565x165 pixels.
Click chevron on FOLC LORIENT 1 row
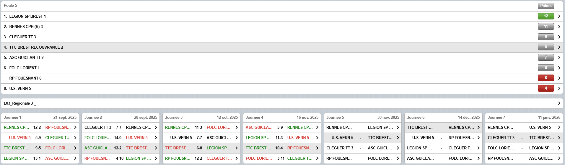pyautogui.click(x=559, y=68)
